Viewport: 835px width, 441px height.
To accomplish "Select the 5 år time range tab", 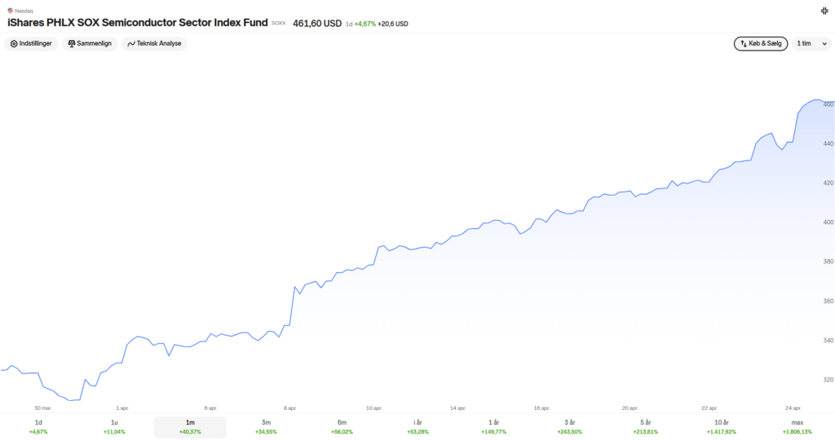I will point(646,427).
